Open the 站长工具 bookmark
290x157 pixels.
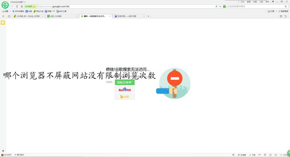coord(61,11)
